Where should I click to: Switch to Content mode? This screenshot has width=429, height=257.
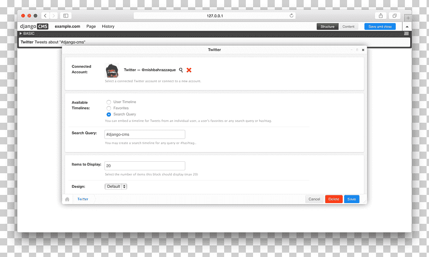coord(349,26)
